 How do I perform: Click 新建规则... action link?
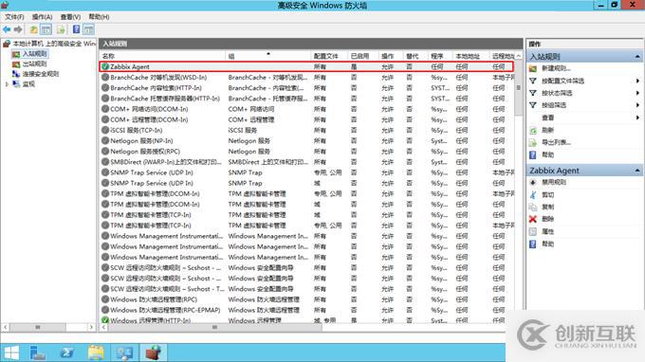point(556,68)
